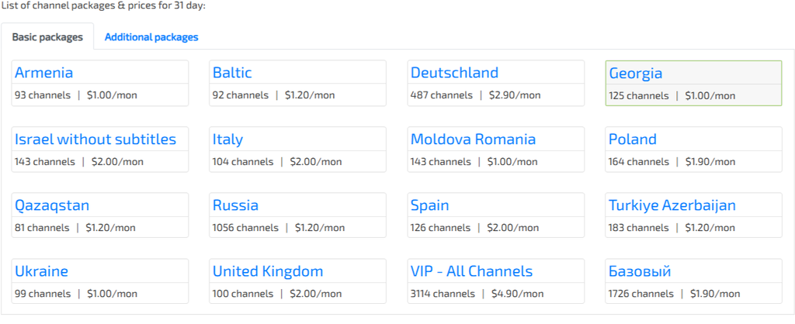Choose the Poland package

633,140
